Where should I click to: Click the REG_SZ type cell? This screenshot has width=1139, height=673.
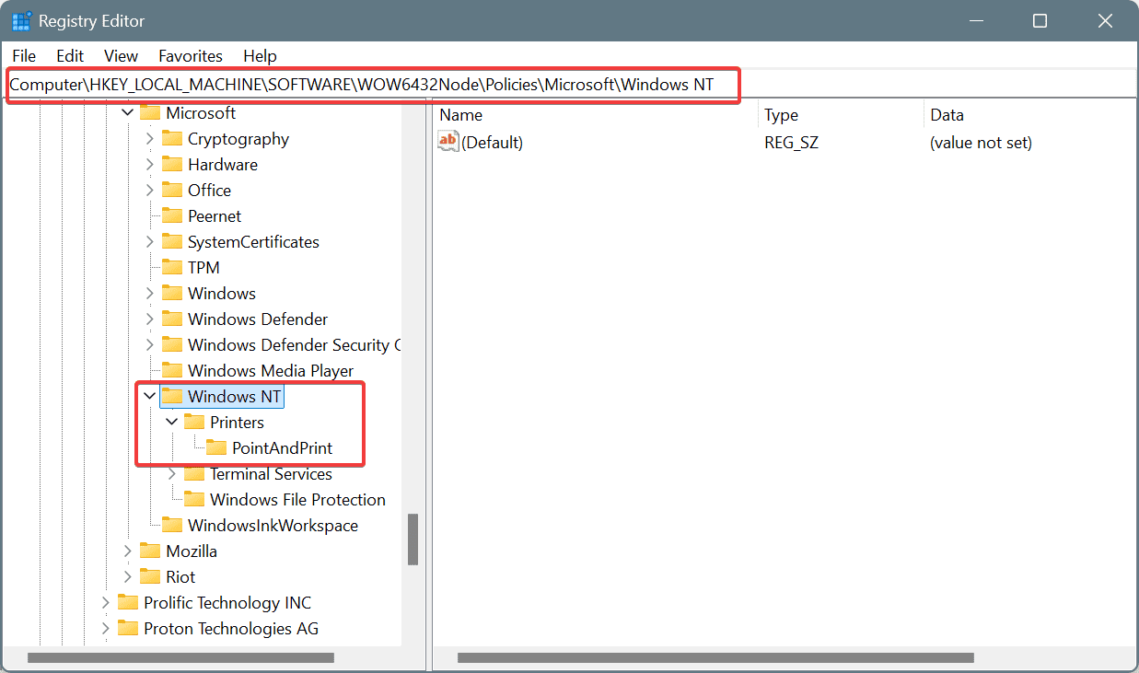click(x=792, y=143)
